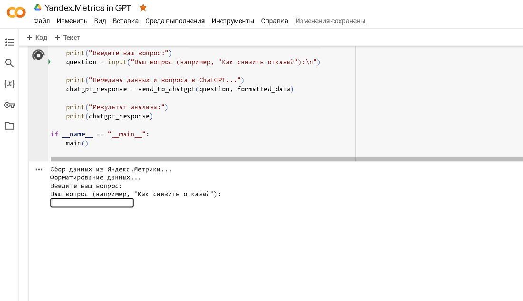Click the notebook title Yandex.Metrics in GPT
The height and width of the screenshot is (301, 523).
pyautogui.click(x=88, y=8)
